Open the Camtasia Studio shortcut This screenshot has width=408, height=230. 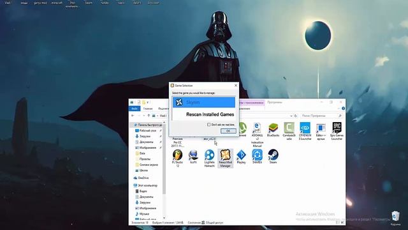[x=289, y=131]
